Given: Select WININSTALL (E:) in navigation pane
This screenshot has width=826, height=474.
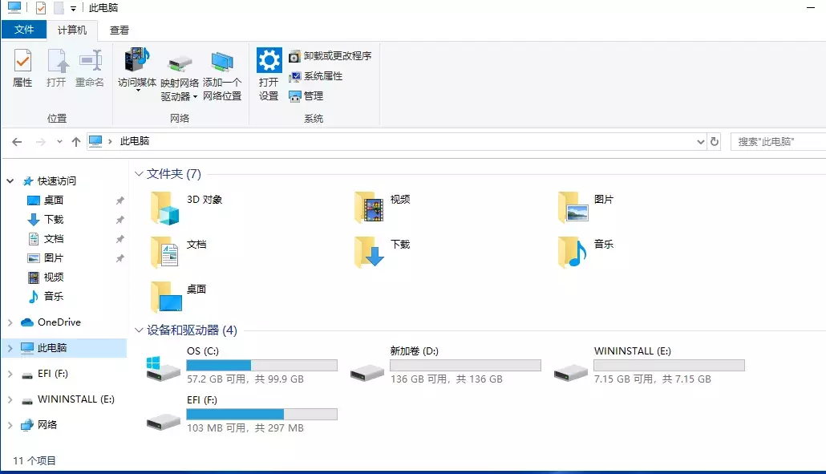Looking at the screenshot, I should pos(67,399).
